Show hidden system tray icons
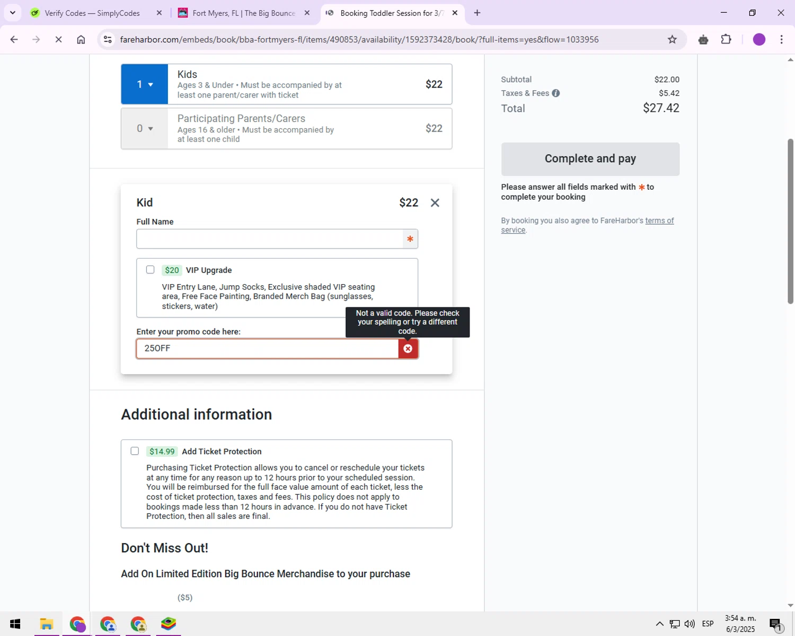 659,624
